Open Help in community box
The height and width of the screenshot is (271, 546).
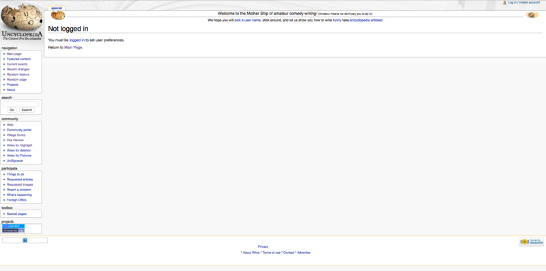(x=10, y=125)
